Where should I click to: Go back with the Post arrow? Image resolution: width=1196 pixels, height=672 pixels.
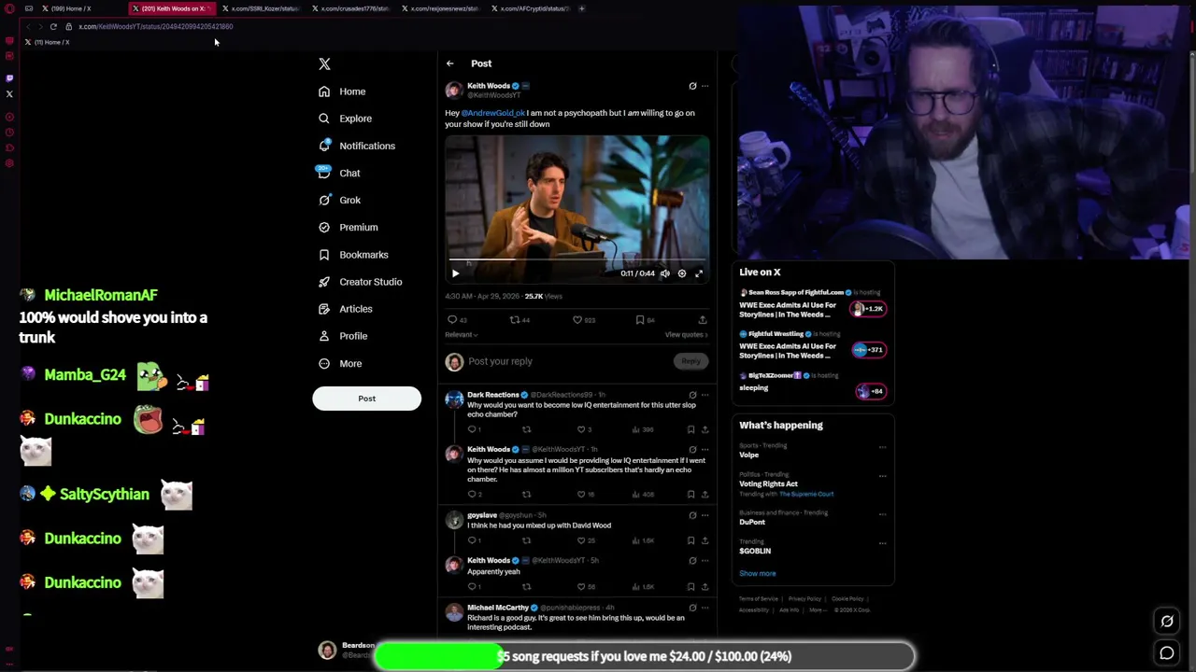click(x=449, y=63)
